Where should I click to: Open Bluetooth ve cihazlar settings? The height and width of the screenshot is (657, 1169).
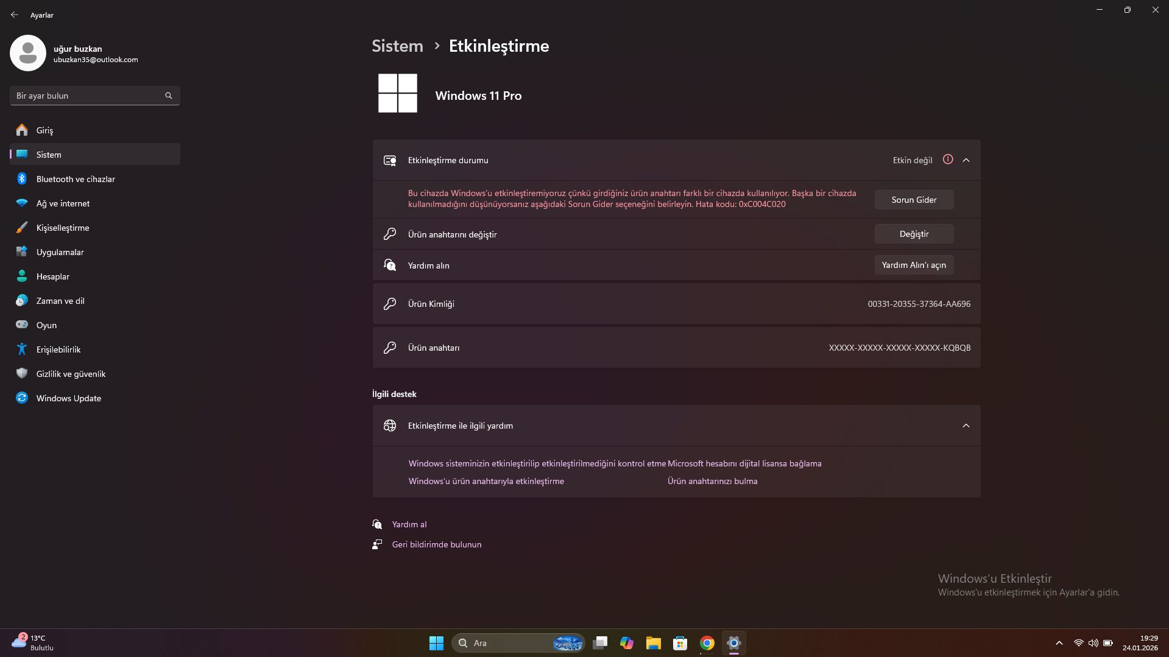coord(95,178)
